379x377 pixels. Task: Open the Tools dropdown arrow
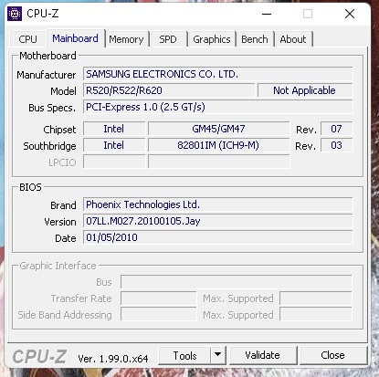217,355
